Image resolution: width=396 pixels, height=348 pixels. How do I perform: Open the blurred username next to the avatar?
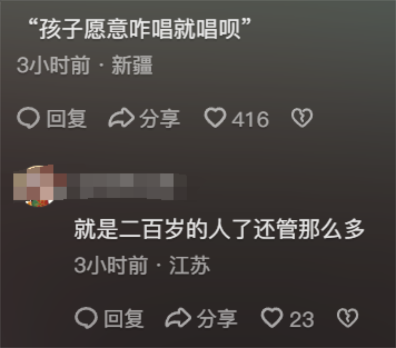coord(127,186)
